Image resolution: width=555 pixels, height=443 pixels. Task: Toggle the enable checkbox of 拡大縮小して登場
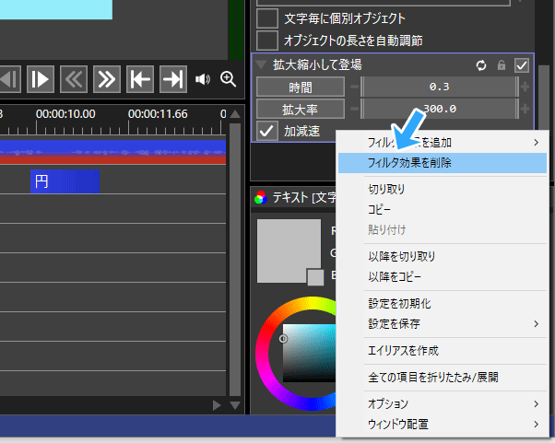[x=522, y=65]
